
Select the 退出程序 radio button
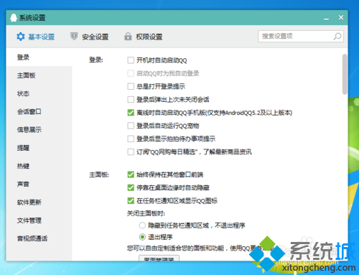click(x=142, y=237)
